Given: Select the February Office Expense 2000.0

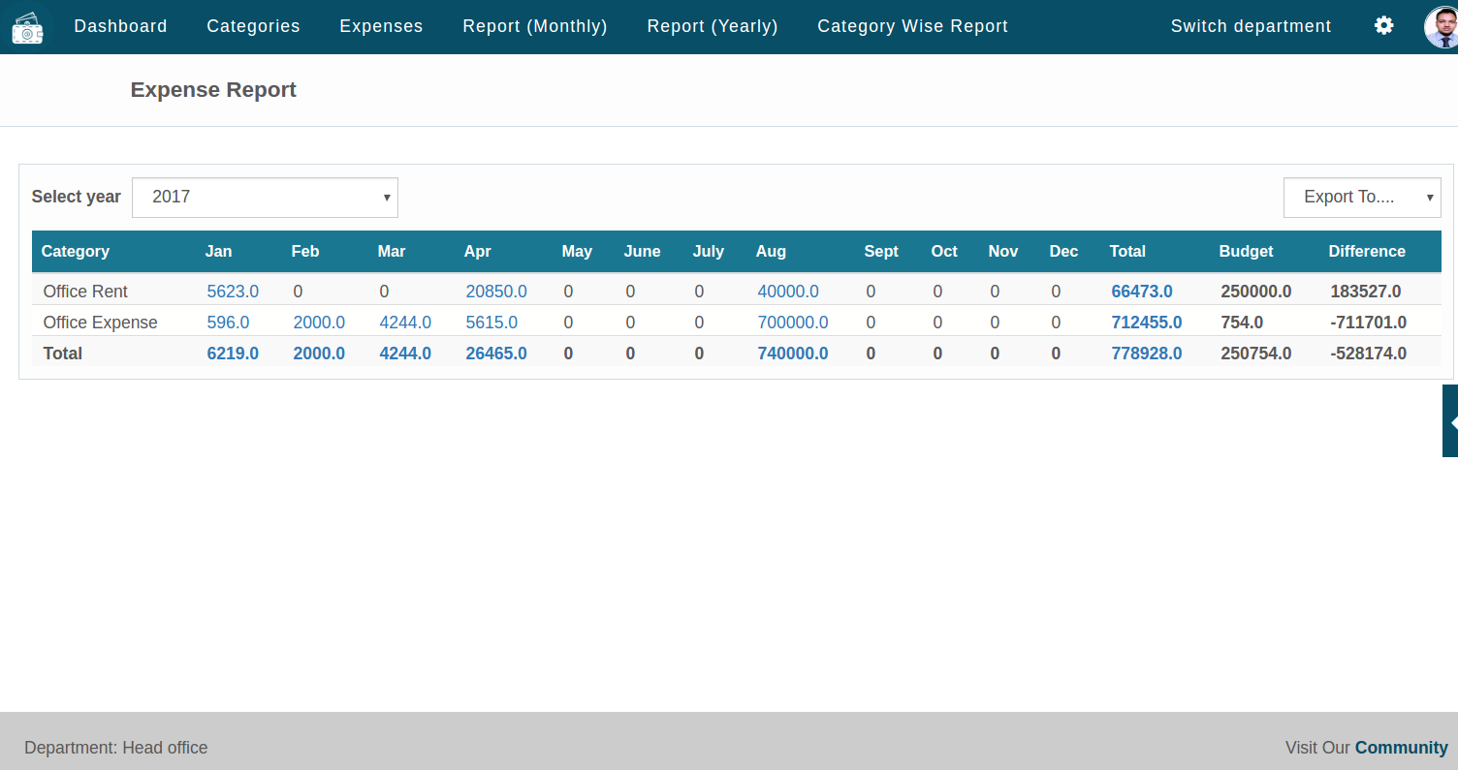Looking at the screenshot, I should [x=319, y=322].
